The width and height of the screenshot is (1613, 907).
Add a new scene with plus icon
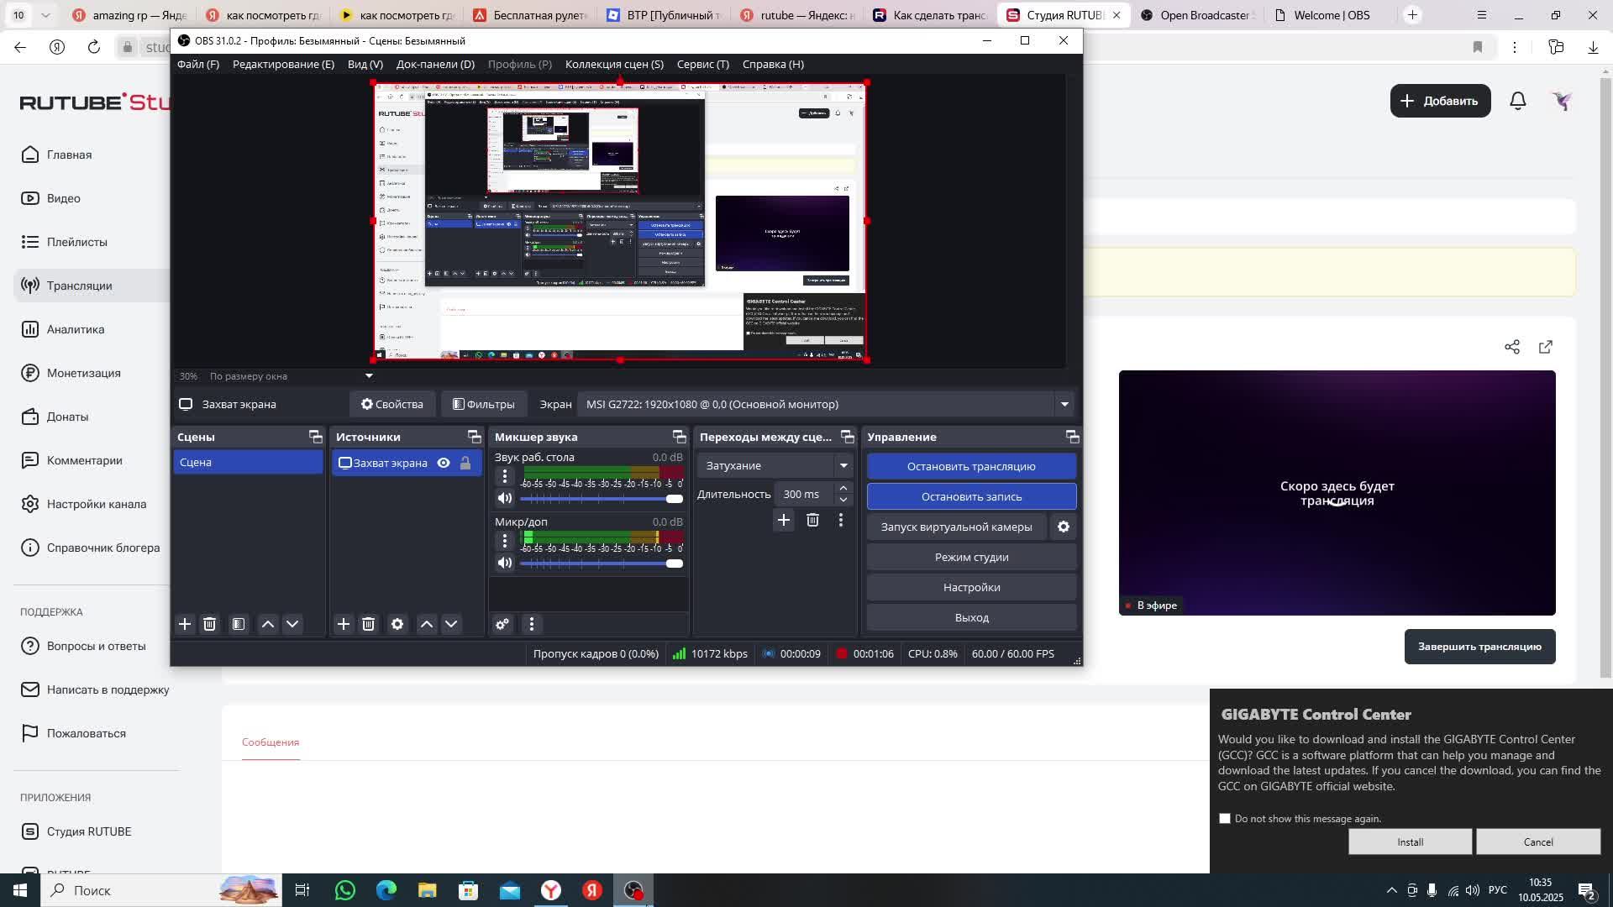tap(185, 624)
